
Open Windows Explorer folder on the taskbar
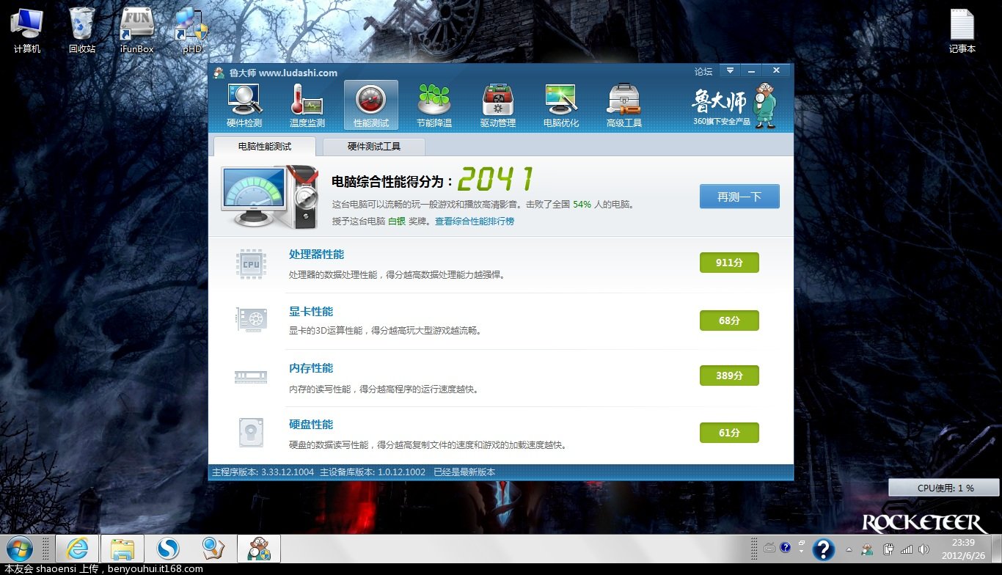tap(122, 549)
